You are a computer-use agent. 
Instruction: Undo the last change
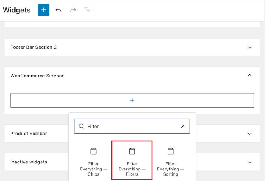(x=58, y=10)
